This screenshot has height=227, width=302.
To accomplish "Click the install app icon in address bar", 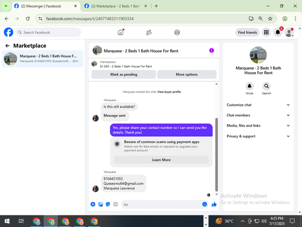I will point(251,19).
